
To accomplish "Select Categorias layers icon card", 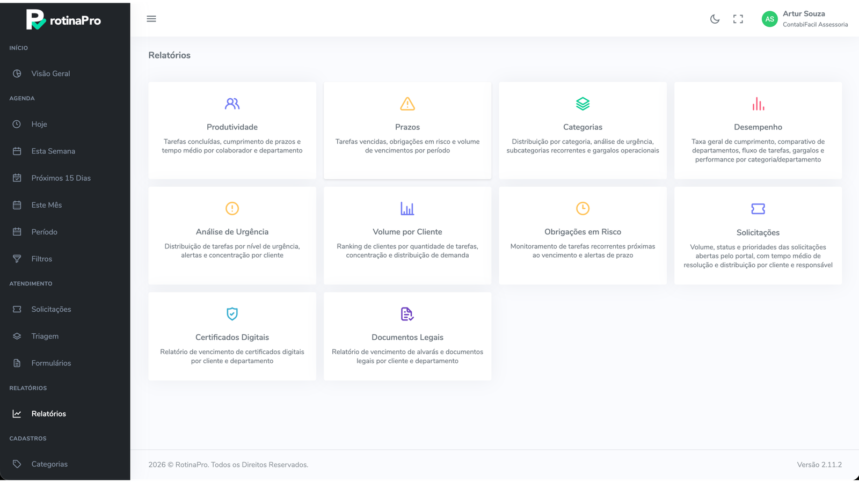I will click(x=583, y=104).
